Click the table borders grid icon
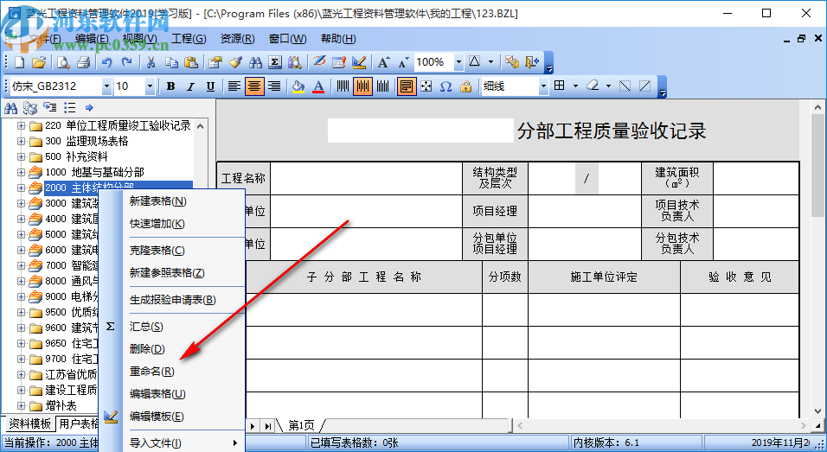The height and width of the screenshot is (452, 827). [x=560, y=86]
